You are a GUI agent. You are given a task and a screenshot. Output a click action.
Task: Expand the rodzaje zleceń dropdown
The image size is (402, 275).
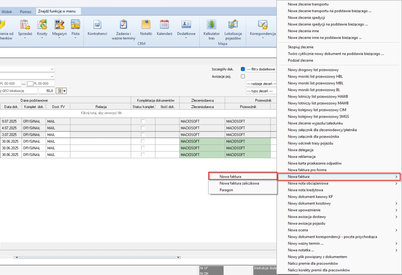261,84
